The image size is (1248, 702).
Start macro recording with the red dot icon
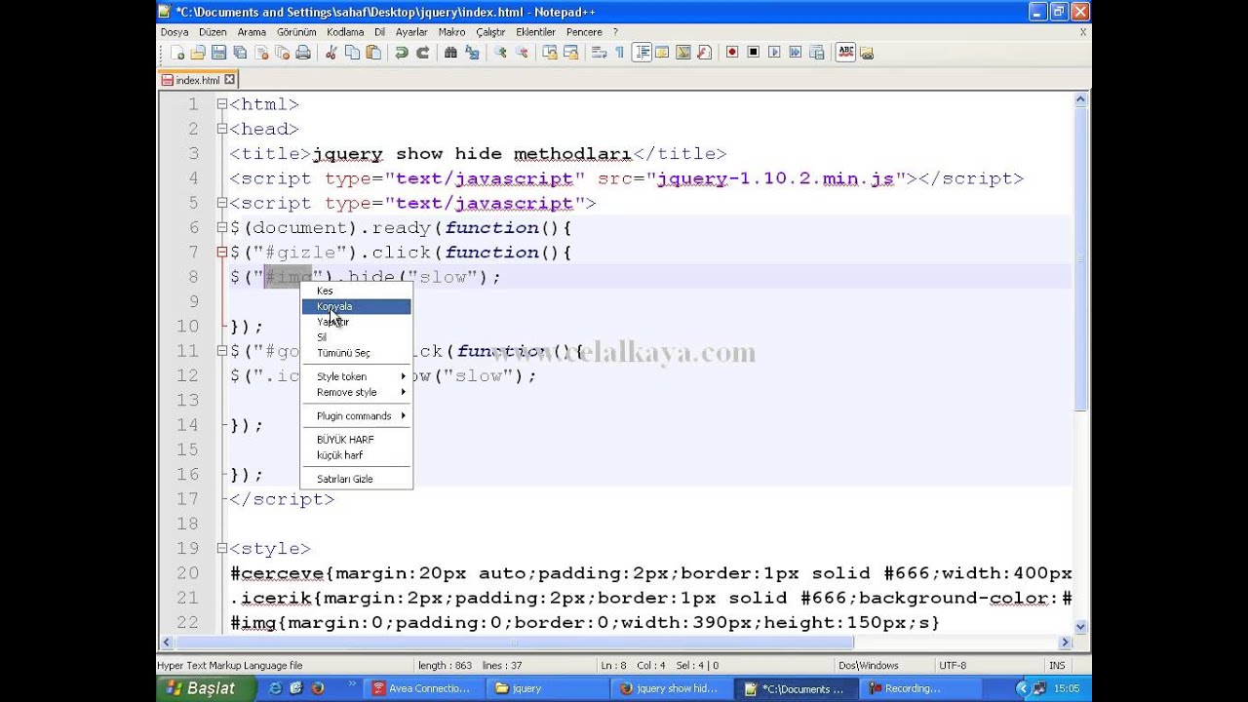coord(732,53)
